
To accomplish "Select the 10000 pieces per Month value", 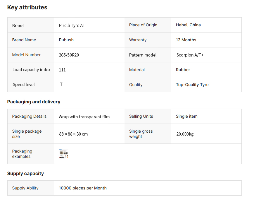I will pyautogui.click(x=83, y=188).
